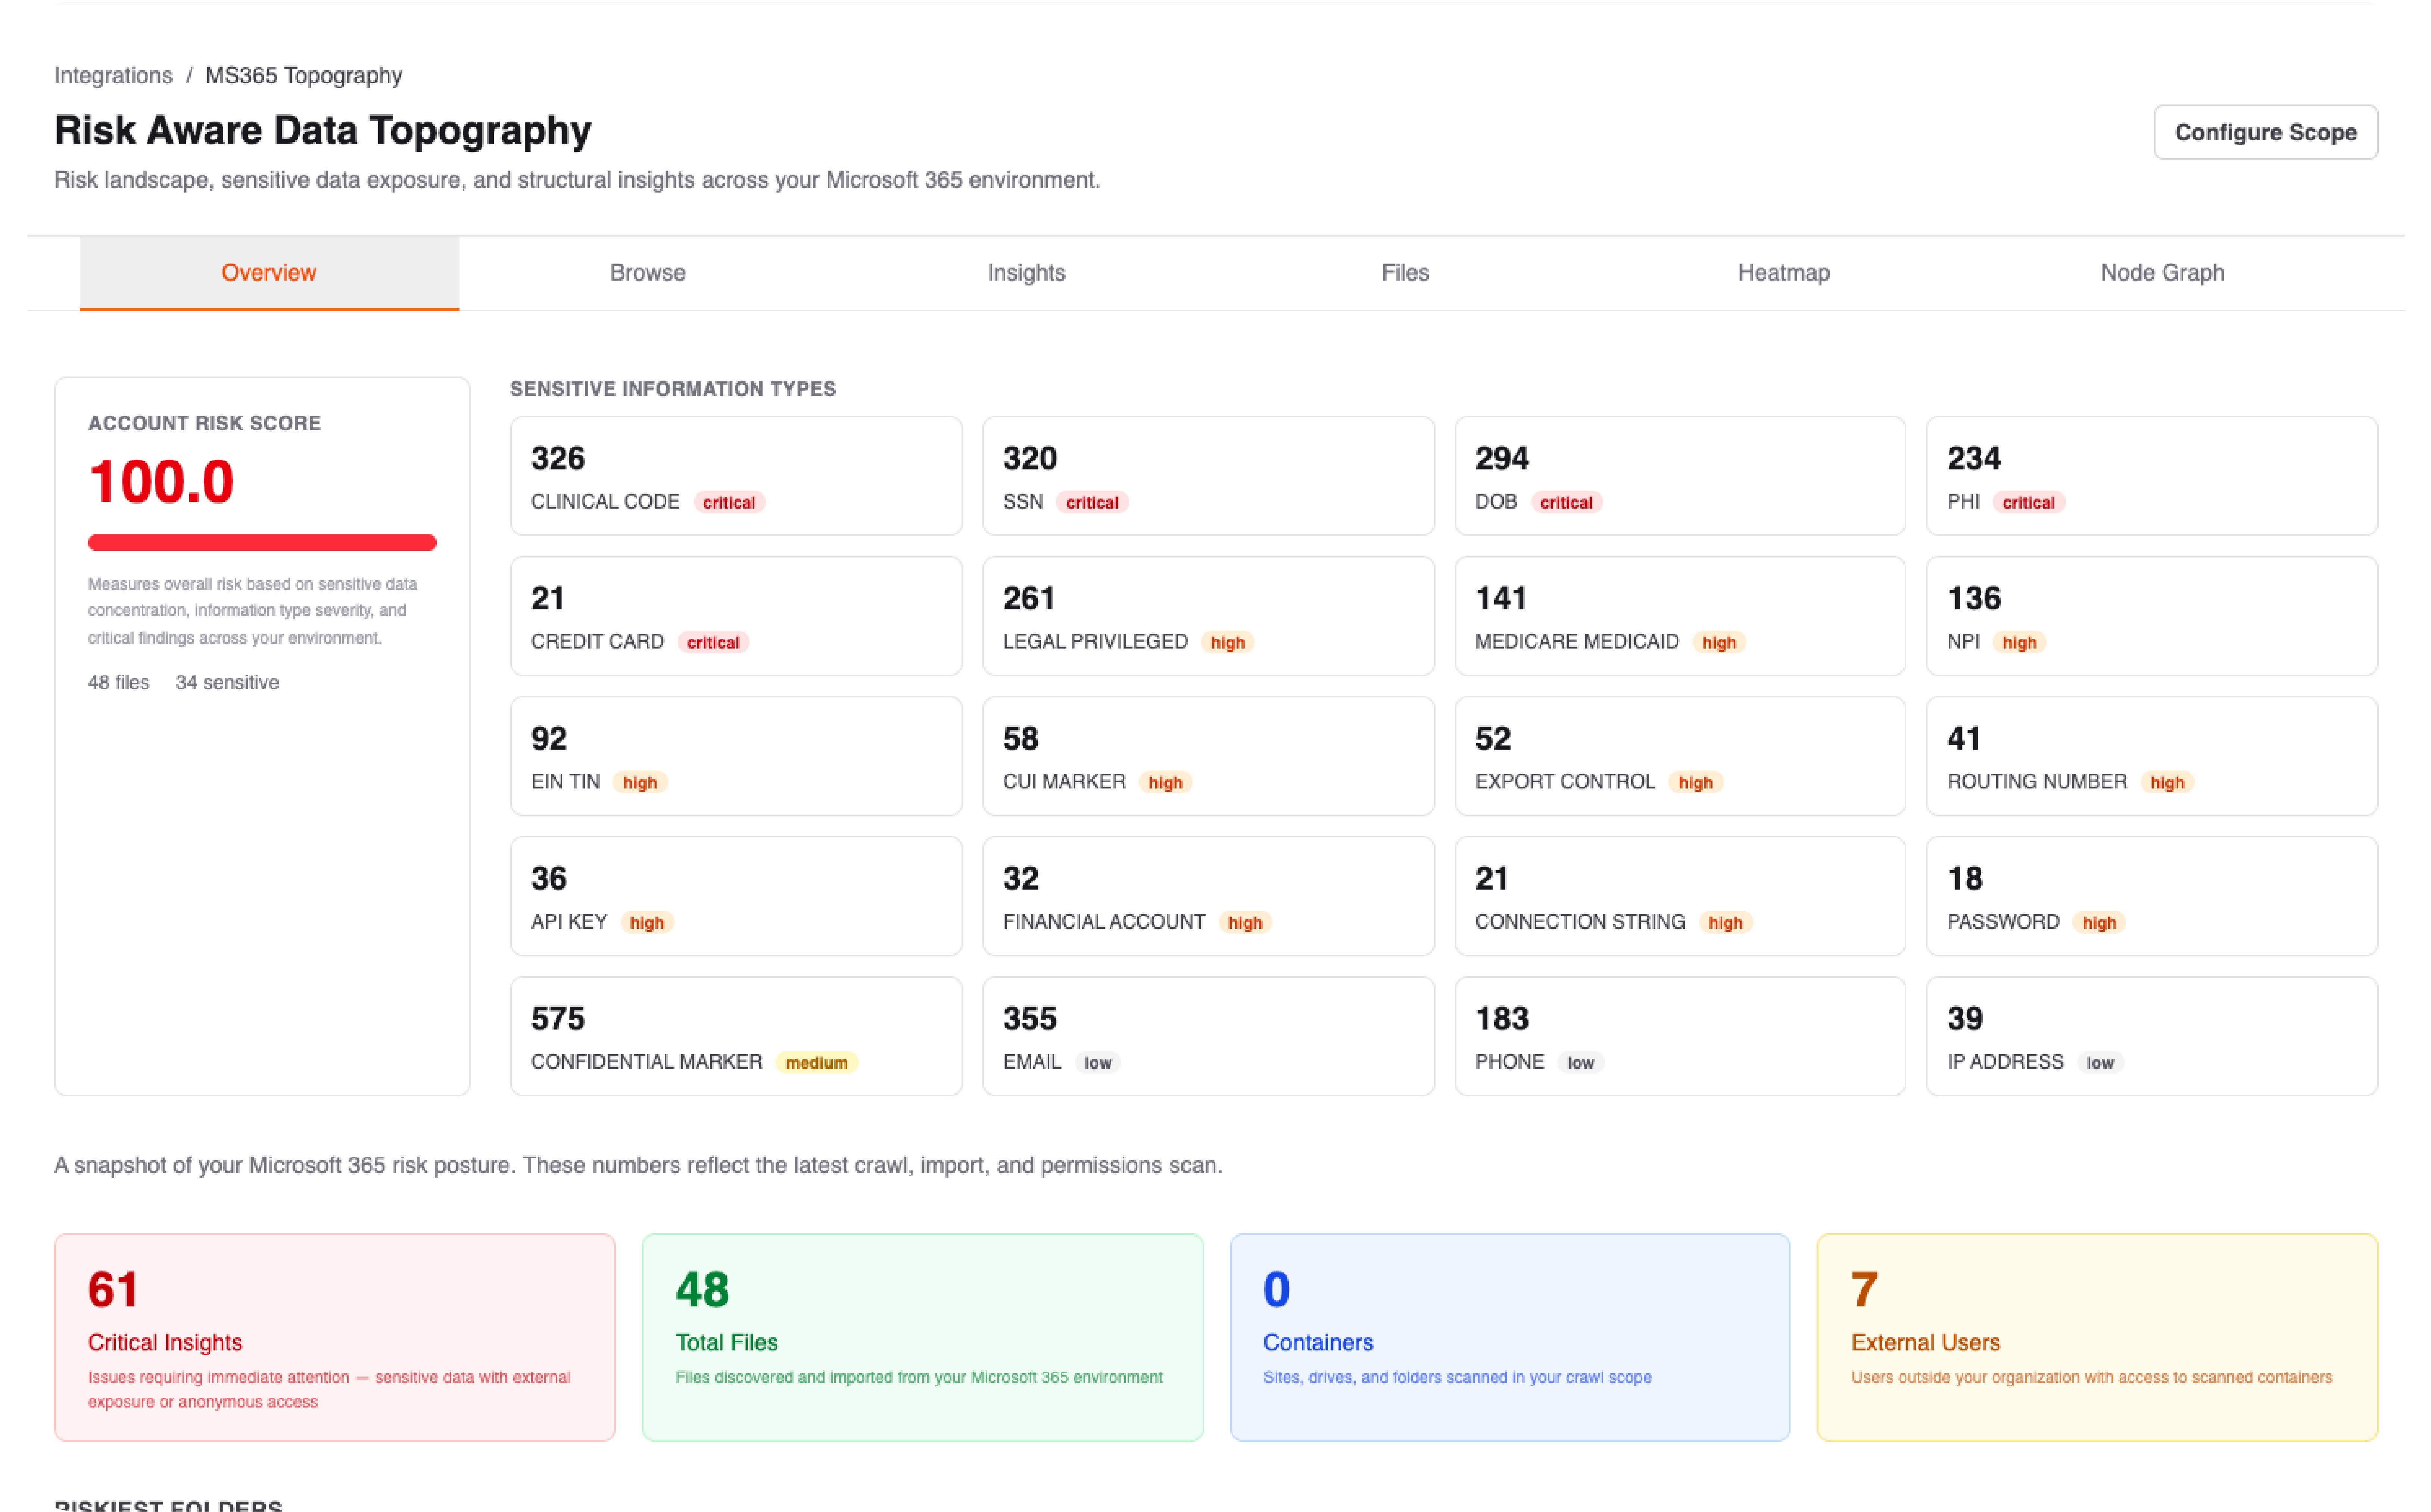Open the DOB information type card
This screenshot has width=2431, height=1512.
pyautogui.click(x=1680, y=476)
